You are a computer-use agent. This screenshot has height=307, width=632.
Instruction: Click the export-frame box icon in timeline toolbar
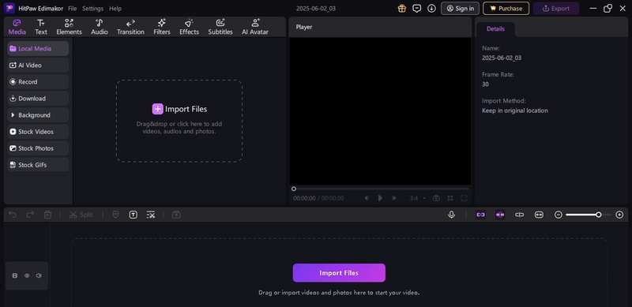point(176,215)
